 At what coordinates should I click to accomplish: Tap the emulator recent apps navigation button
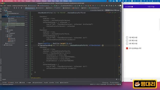(x=131, y=79)
